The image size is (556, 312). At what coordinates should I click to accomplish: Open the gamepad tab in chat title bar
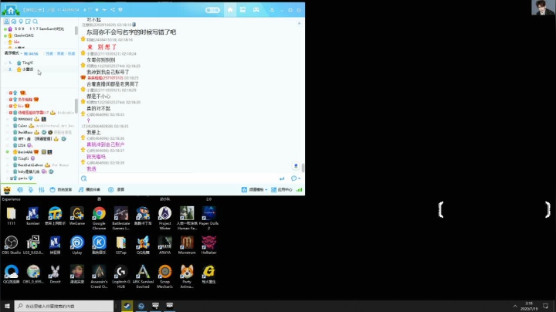point(256,10)
